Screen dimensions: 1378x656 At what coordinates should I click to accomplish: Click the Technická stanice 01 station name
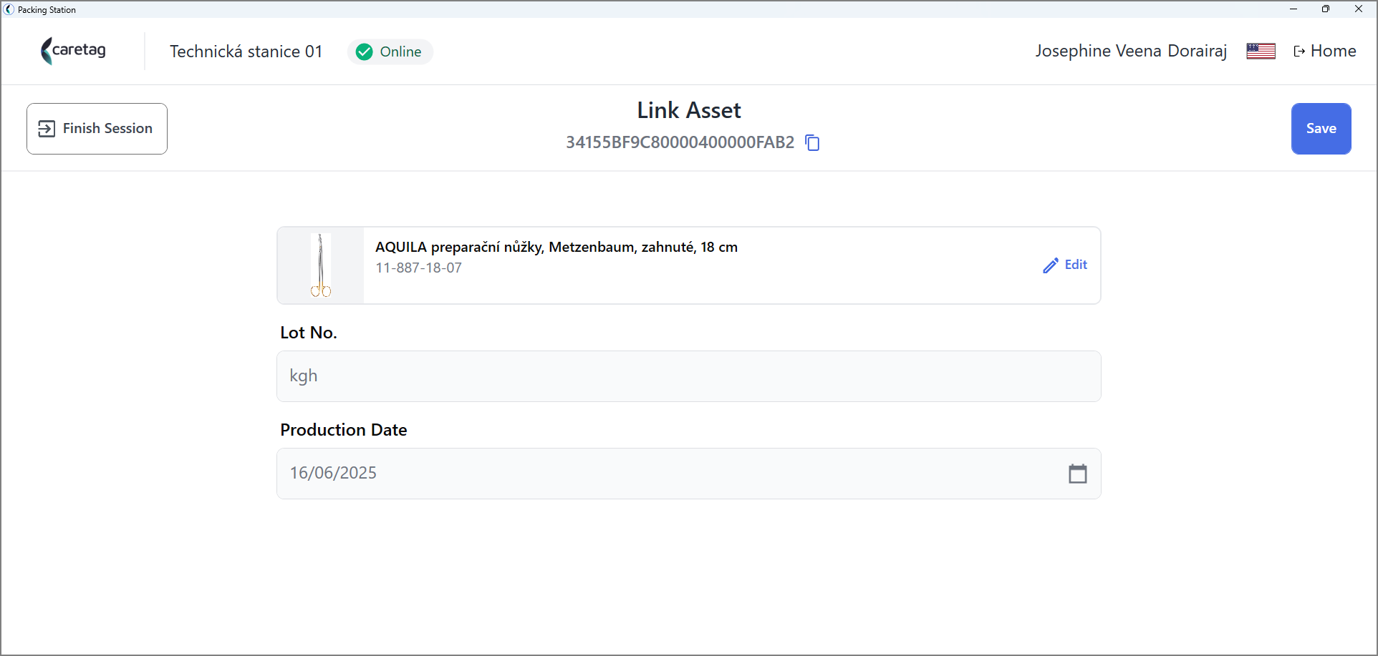(x=246, y=52)
